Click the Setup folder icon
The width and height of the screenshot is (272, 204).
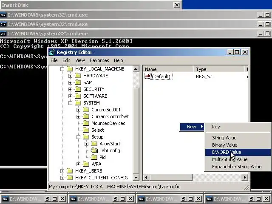coord(86,137)
